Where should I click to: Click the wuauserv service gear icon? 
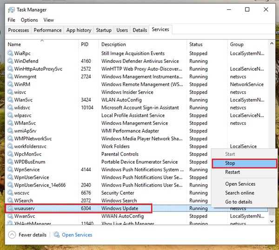tap(10, 208)
